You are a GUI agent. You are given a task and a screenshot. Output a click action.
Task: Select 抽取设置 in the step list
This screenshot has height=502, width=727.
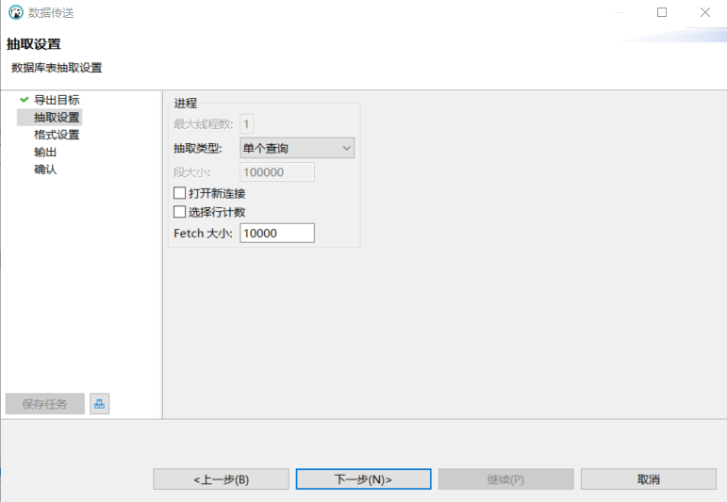coord(57,117)
